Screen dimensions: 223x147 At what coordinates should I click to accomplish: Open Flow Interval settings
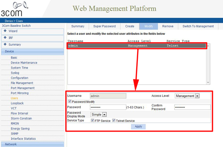pos(19,113)
